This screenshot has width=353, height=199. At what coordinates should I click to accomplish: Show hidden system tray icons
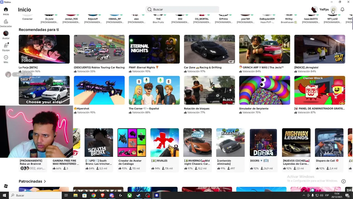click(x=304, y=195)
